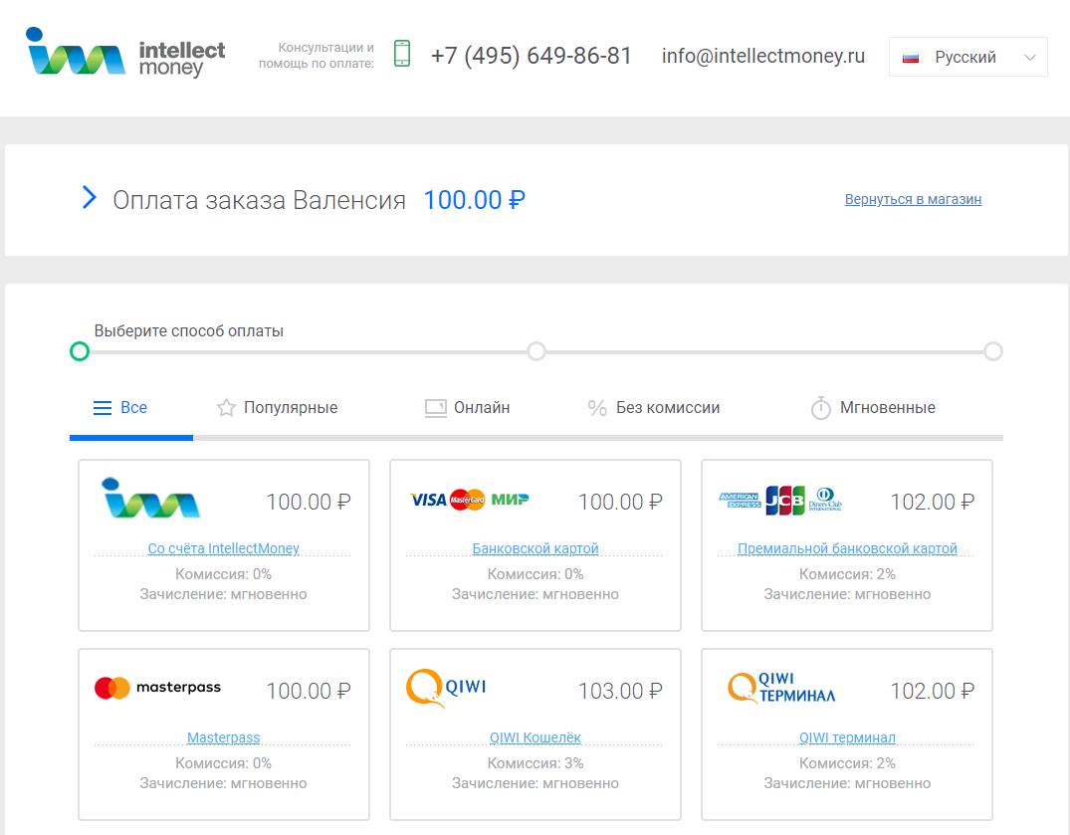This screenshot has height=835, width=1070.
Task: Click the percent icon on Без комиссии tab
Action: pos(597,408)
